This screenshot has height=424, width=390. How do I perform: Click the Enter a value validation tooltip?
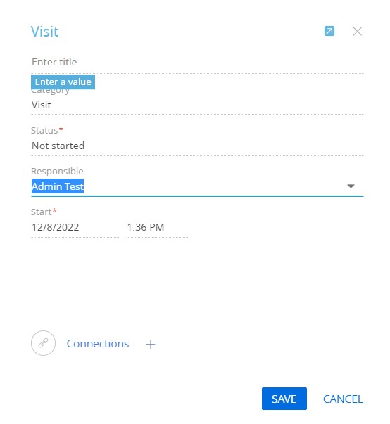pos(63,82)
